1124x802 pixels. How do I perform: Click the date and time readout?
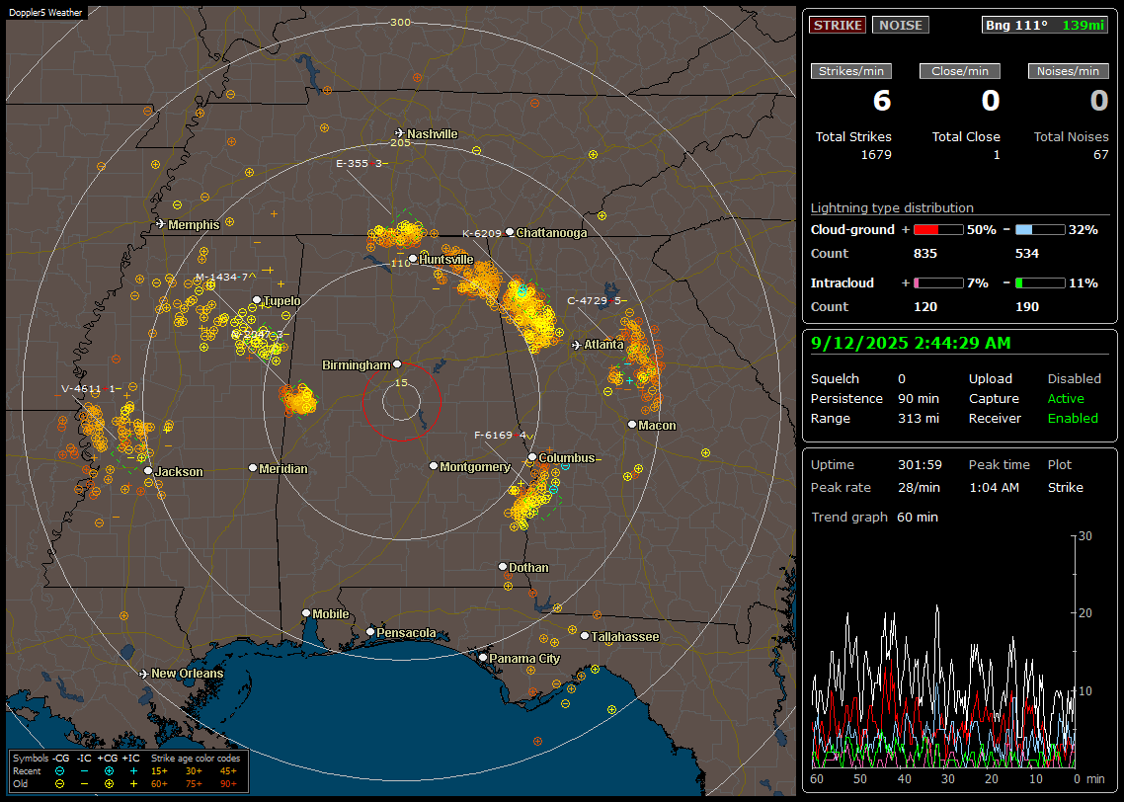(911, 343)
